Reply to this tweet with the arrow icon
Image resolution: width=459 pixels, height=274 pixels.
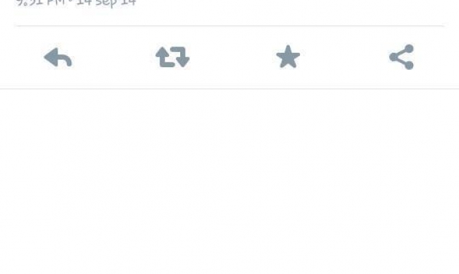pos(58,58)
